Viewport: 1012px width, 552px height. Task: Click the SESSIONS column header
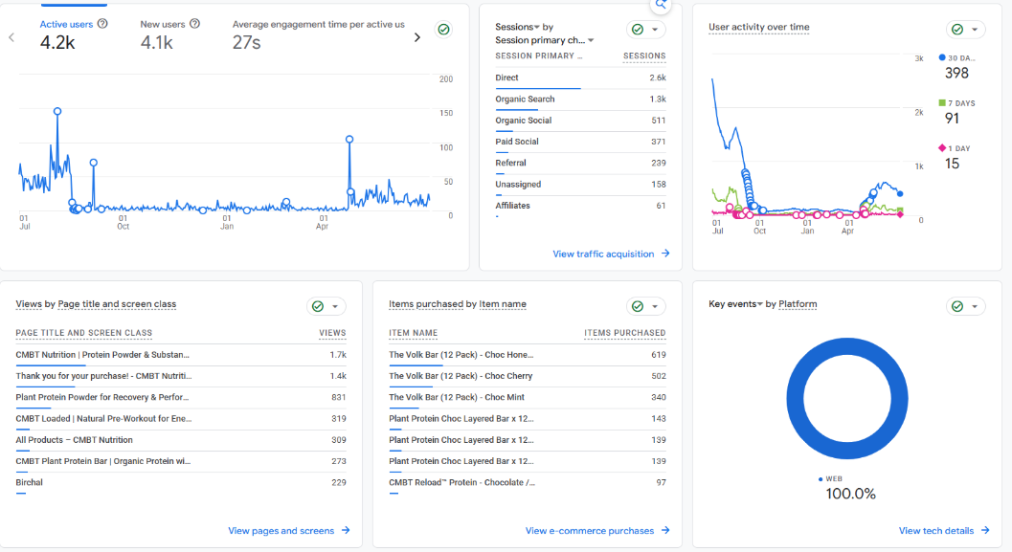[644, 55]
